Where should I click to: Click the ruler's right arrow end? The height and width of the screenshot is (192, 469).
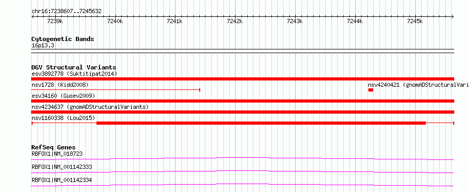coord(453,17)
